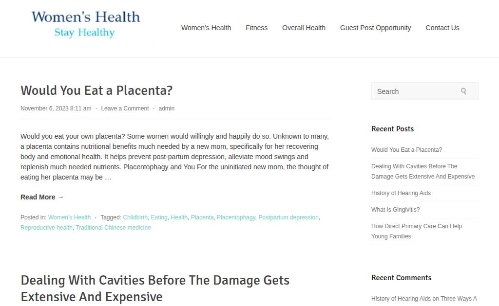This screenshot has height=306, width=499.
Task: Open 'History of Hearing Aids' recent post
Action: [401, 193]
